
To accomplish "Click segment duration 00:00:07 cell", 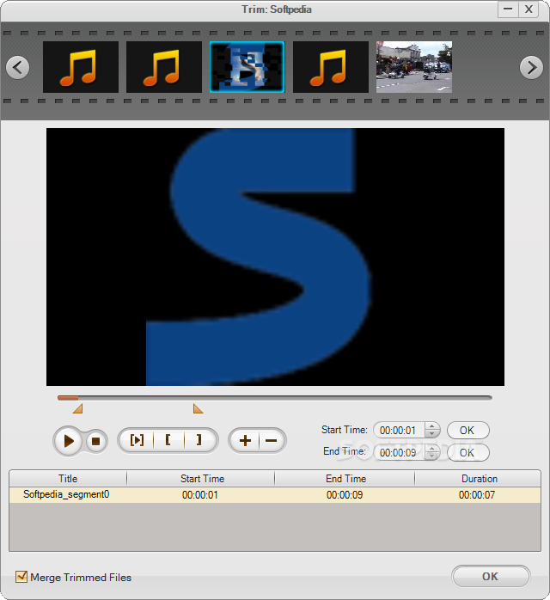I will point(477,495).
